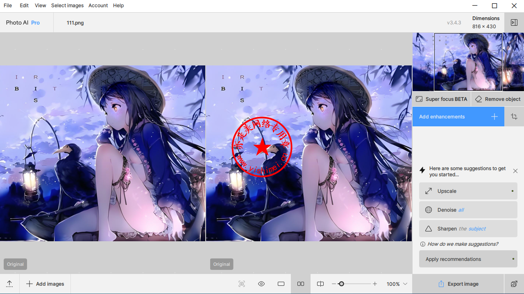Zoom in with the plus icon

click(x=374, y=284)
